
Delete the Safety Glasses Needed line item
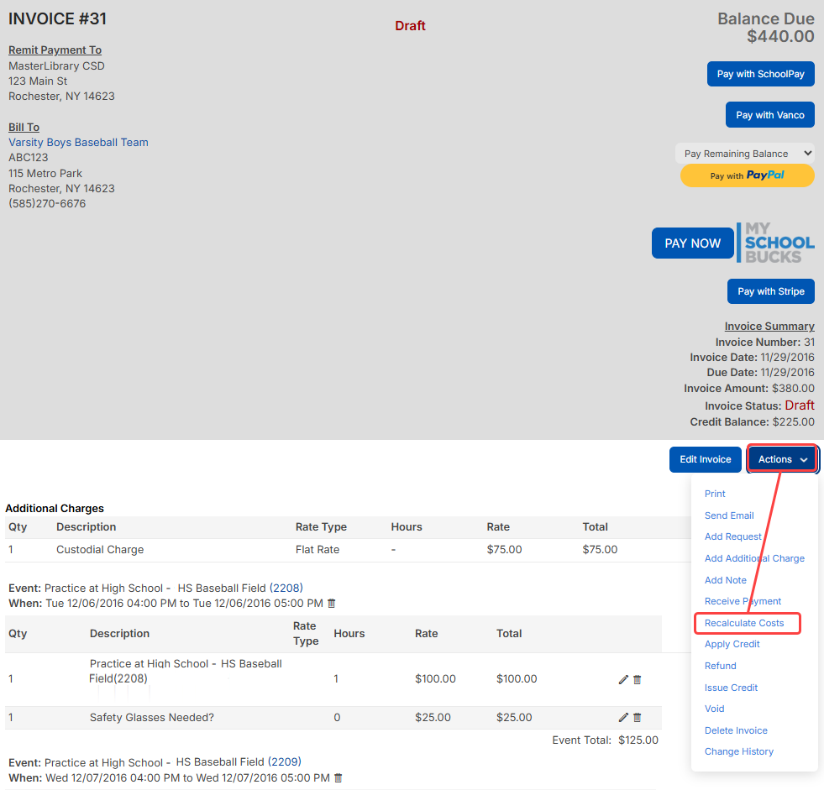click(637, 718)
